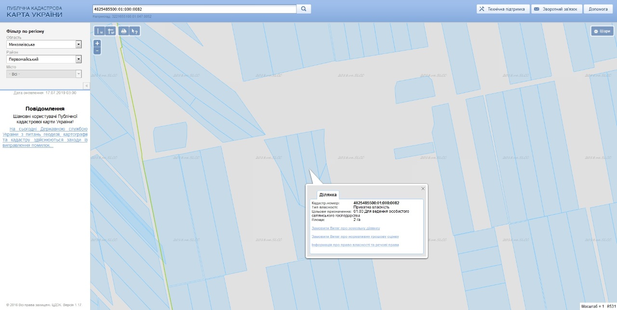Open the Шари layers panel
This screenshot has height=310, width=617.
[x=602, y=31]
